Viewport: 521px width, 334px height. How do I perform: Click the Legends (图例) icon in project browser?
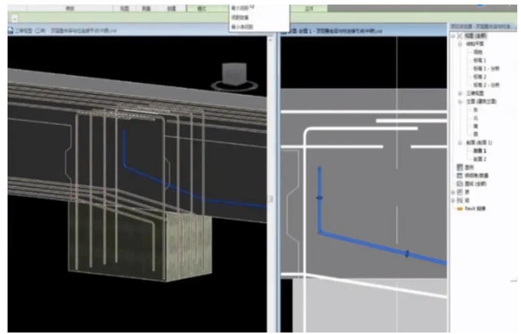tap(460, 166)
